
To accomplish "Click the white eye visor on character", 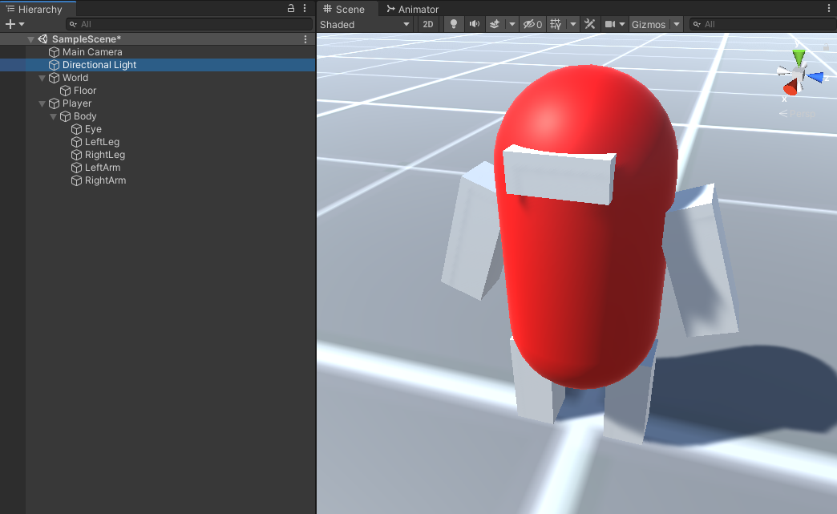I will click(559, 174).
